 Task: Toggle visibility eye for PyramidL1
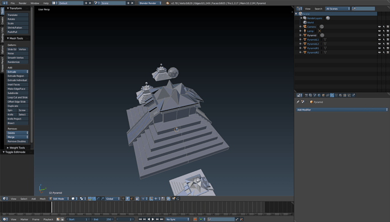tap(379, 40)
